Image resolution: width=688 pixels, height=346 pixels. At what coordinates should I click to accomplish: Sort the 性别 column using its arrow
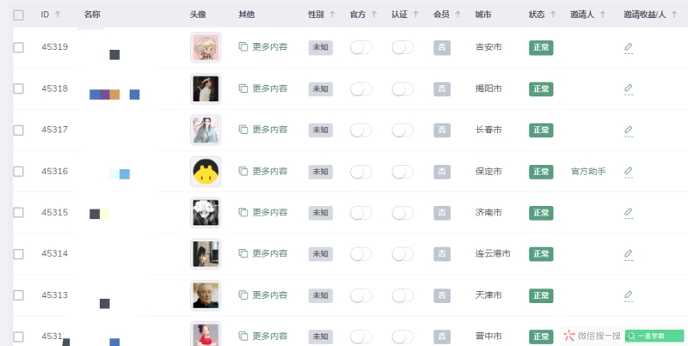(x=332, y=15)
